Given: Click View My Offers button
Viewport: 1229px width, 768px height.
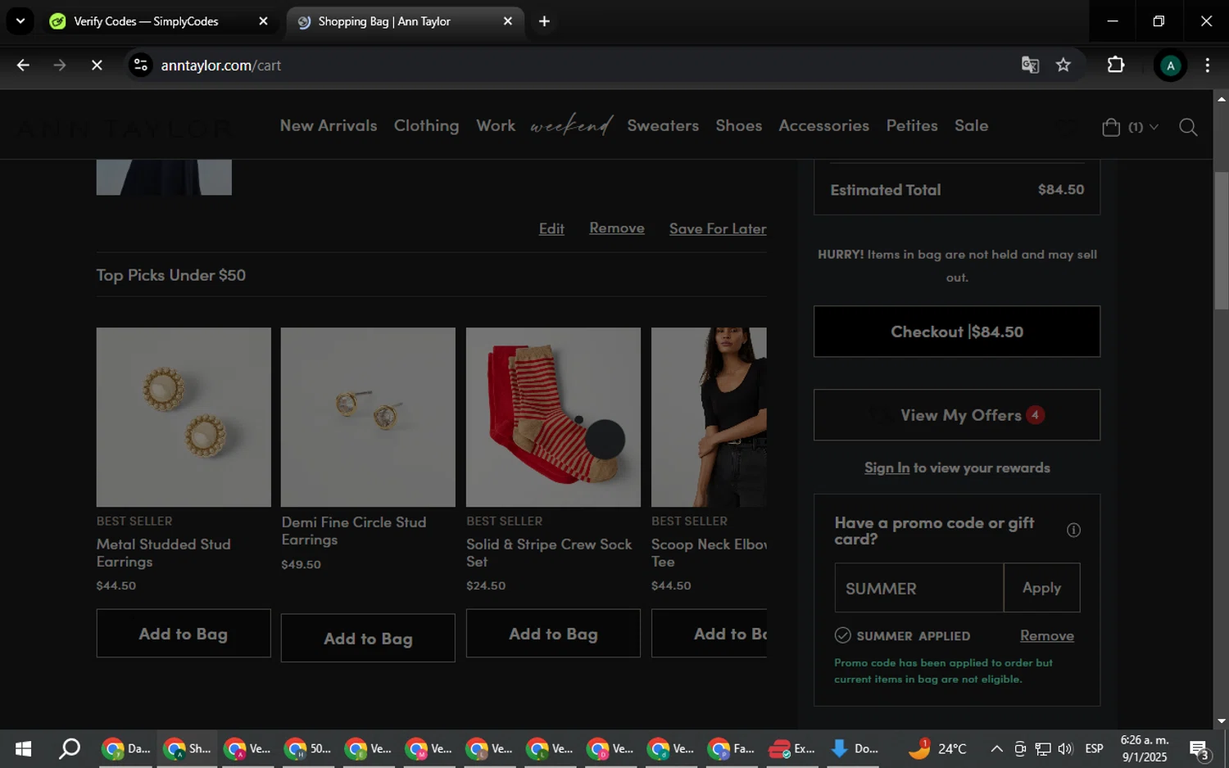Looking at the screenshot, I should coord(957,415).
